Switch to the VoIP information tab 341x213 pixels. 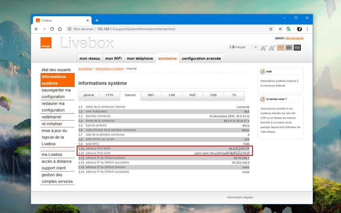point(192,95)
